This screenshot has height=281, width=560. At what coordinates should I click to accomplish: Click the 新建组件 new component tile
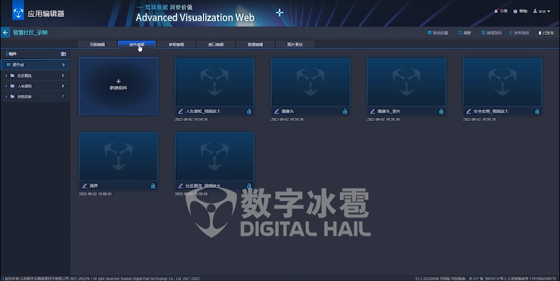119,87
